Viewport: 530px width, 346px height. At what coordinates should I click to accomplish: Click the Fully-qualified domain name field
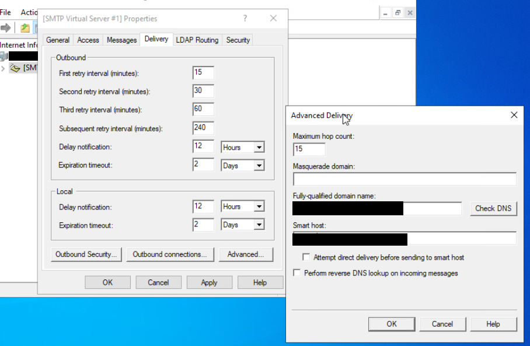(377, 208)
